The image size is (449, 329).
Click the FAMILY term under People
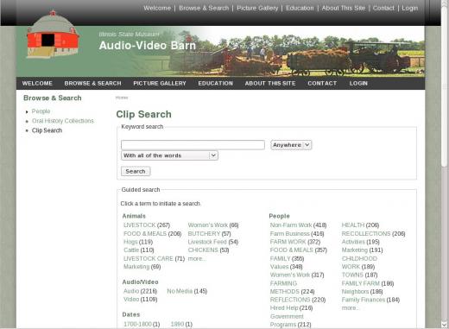coord(287,258)
